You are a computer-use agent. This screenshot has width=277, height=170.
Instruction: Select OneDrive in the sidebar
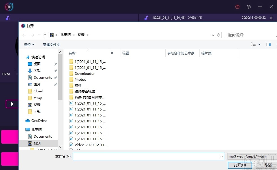click(38, 120)
